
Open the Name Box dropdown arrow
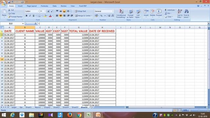(23, 24)
